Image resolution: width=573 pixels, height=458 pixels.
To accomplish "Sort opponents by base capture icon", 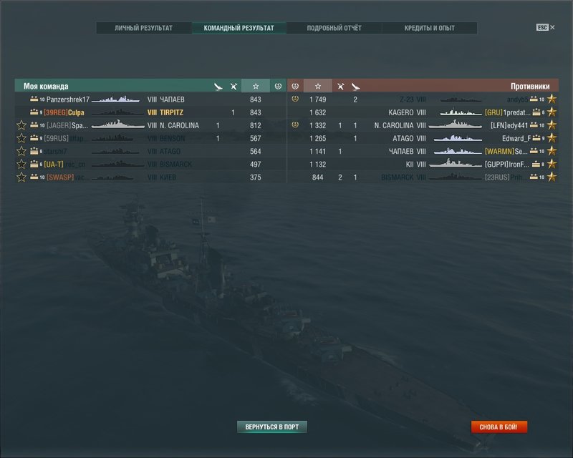I will (295, 86).
